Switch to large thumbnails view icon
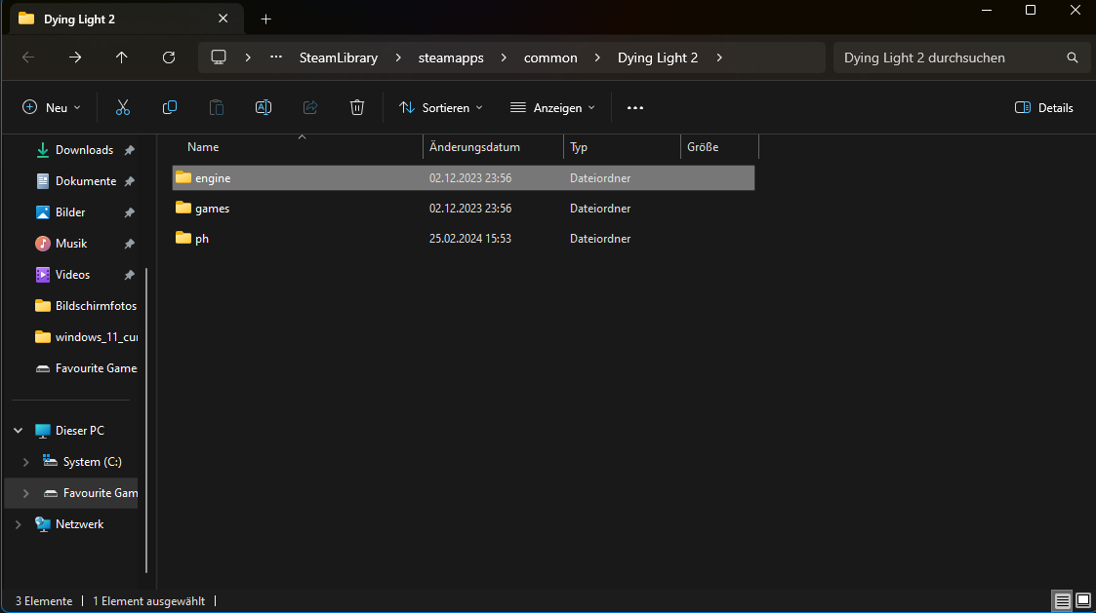 pyautogui.click(x=1083, y=600)
